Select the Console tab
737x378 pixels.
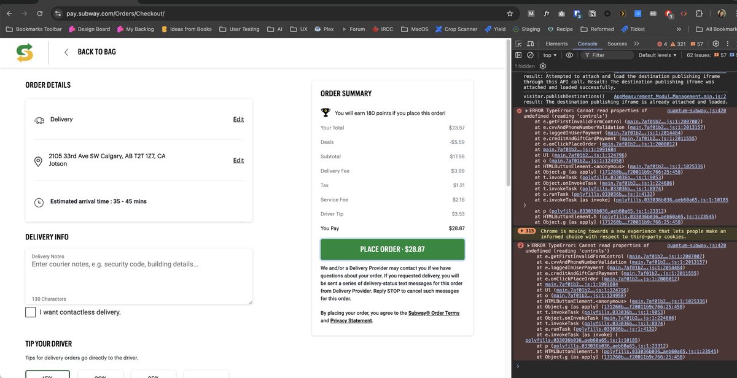[587, 44]
